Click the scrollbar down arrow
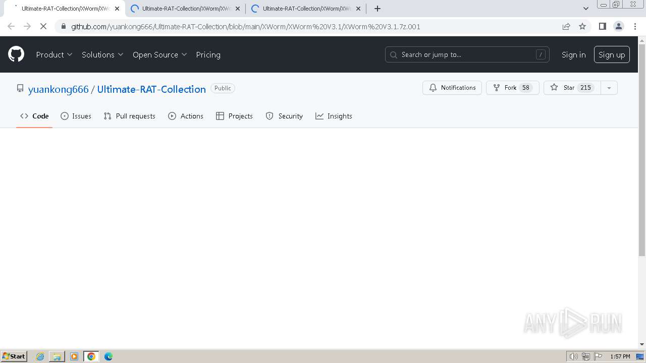 [x=641, y=344]
